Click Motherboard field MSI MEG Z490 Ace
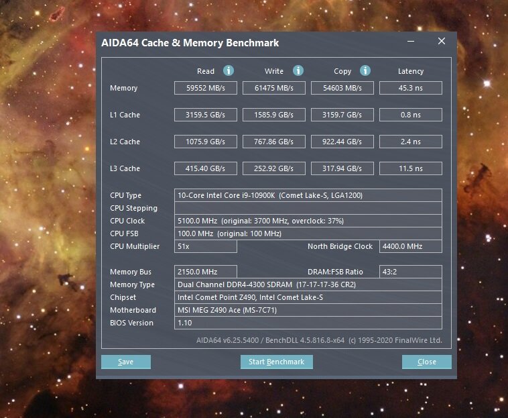Screen dimensions: 508x418 [308, 310]
